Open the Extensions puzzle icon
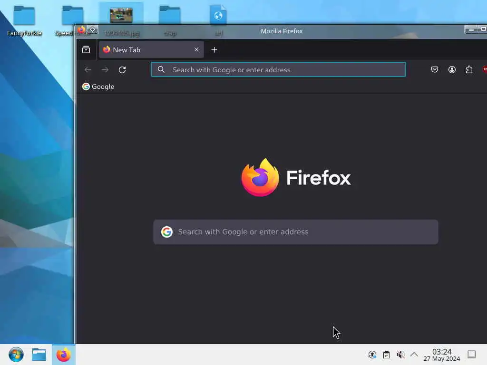Viewport: 487px width, 365px height. click(469, 69)
